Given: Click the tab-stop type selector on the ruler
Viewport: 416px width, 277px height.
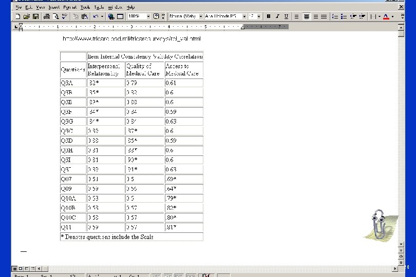Looking at the screenshot, I should [x=15, y=27].
